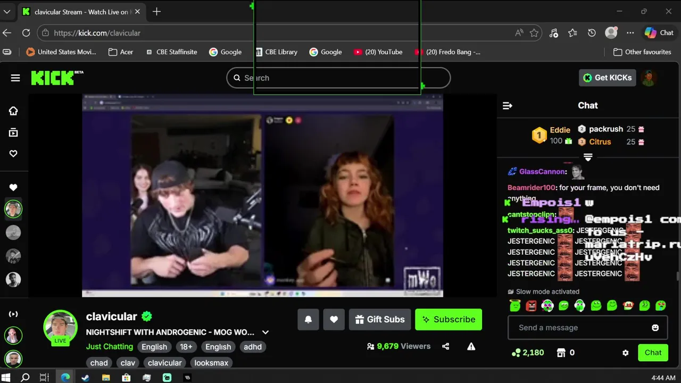This screenshot has width=681, height=383.
Task: Open chat settings gear icon
Action: (x=626, y=353)
